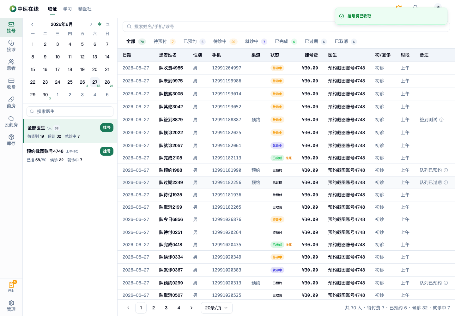Go to page 3
The width and height of the screenshot is (455, 316).
[166, 308]
